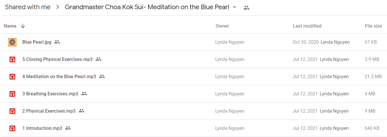Open the folder name dropdown arrow
Image resolution: width=387 pixels, height=137 pixels.
coord(234,7)
